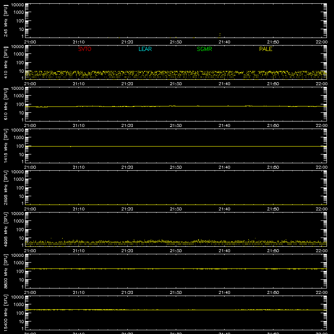Select the 245 MHz [SFU] axis label
The height and width of the screenshot is (334, 334).
coord(5,20)
